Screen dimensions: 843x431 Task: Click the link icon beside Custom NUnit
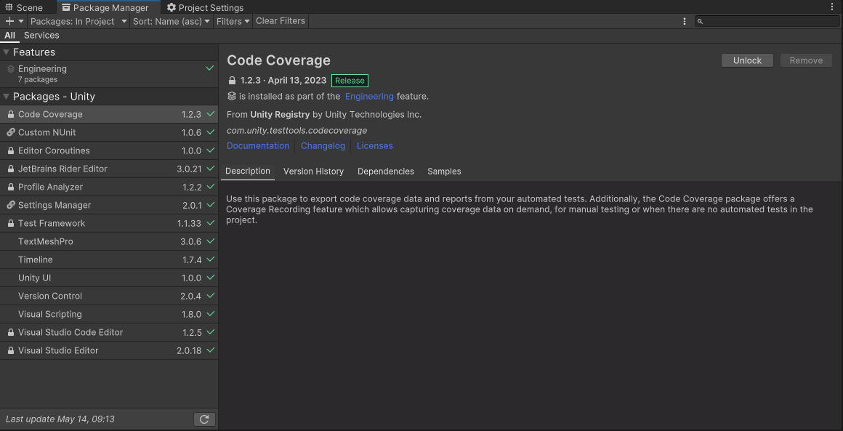point(11,133)
